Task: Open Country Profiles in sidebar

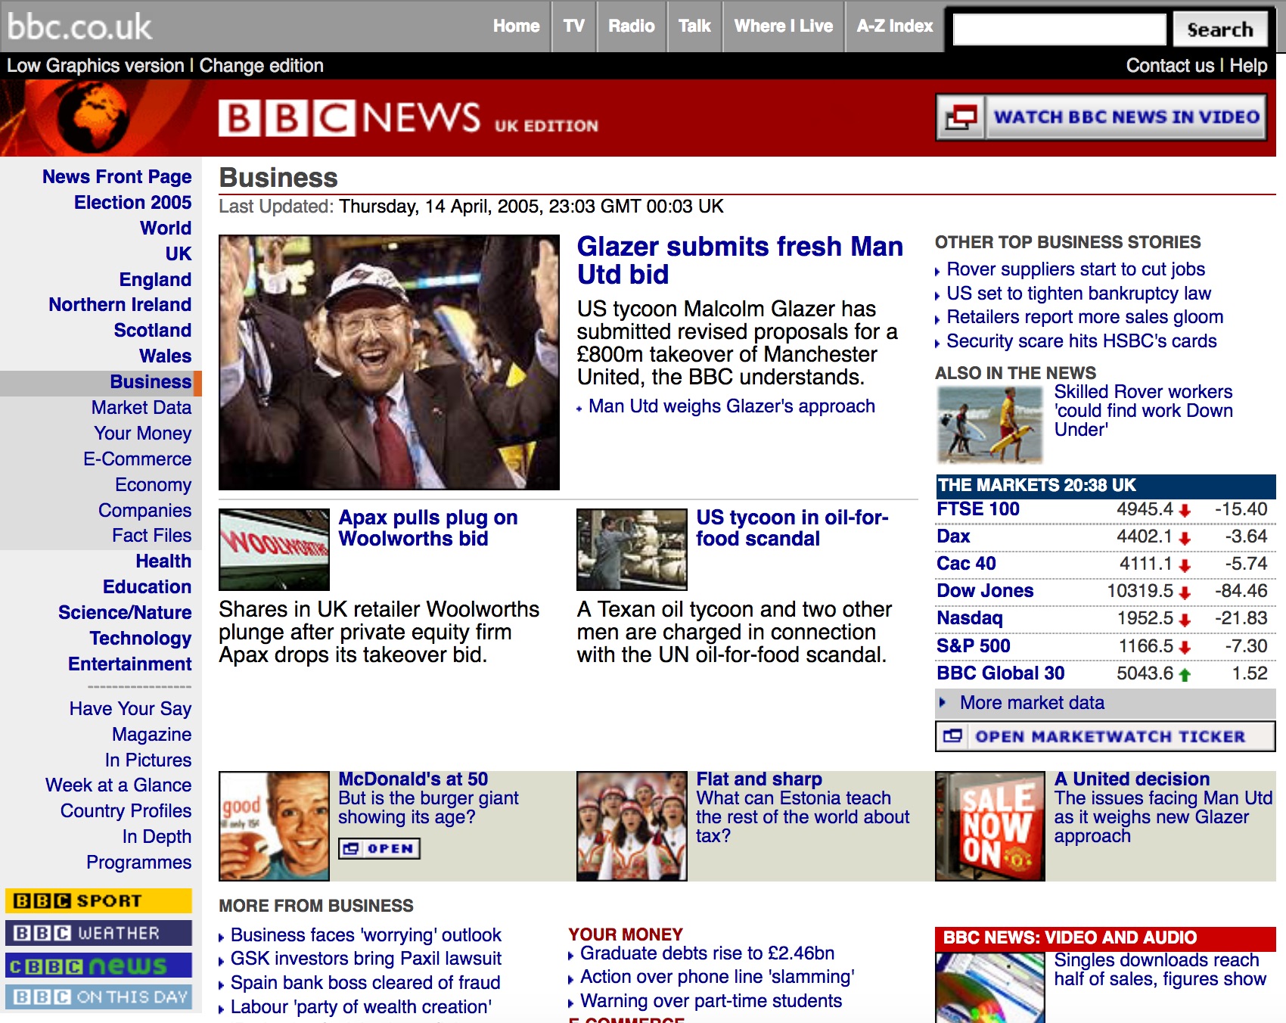Action: click(126, 810)
